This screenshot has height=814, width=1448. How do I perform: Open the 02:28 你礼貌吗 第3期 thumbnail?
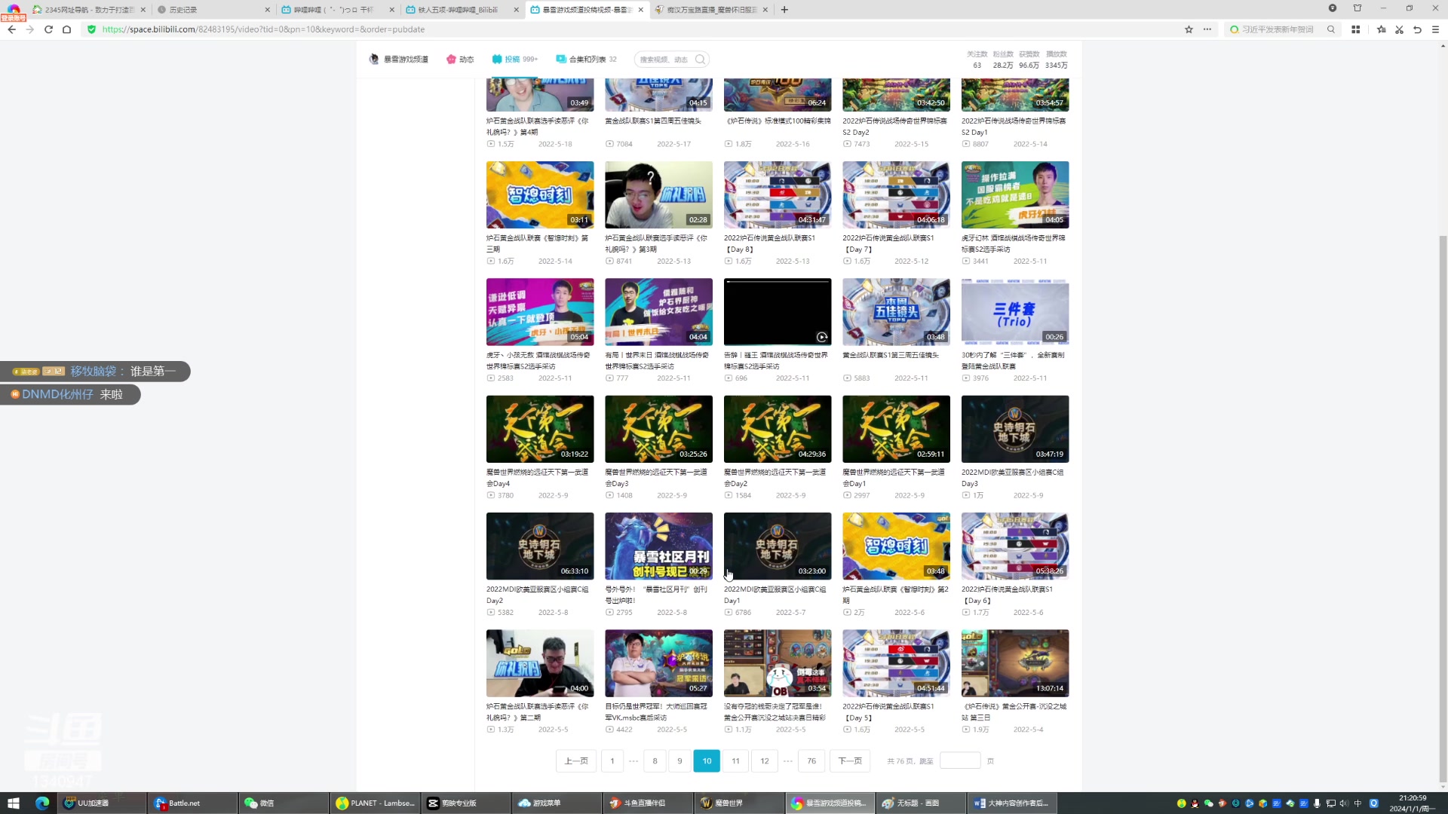[658, 194]
